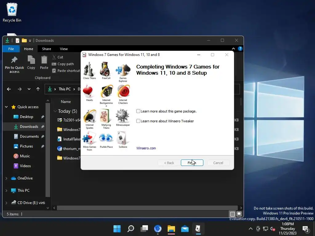The image size is (315, 236).
Task: Click the Mahjong Titans icon
Action: (105, 116)
